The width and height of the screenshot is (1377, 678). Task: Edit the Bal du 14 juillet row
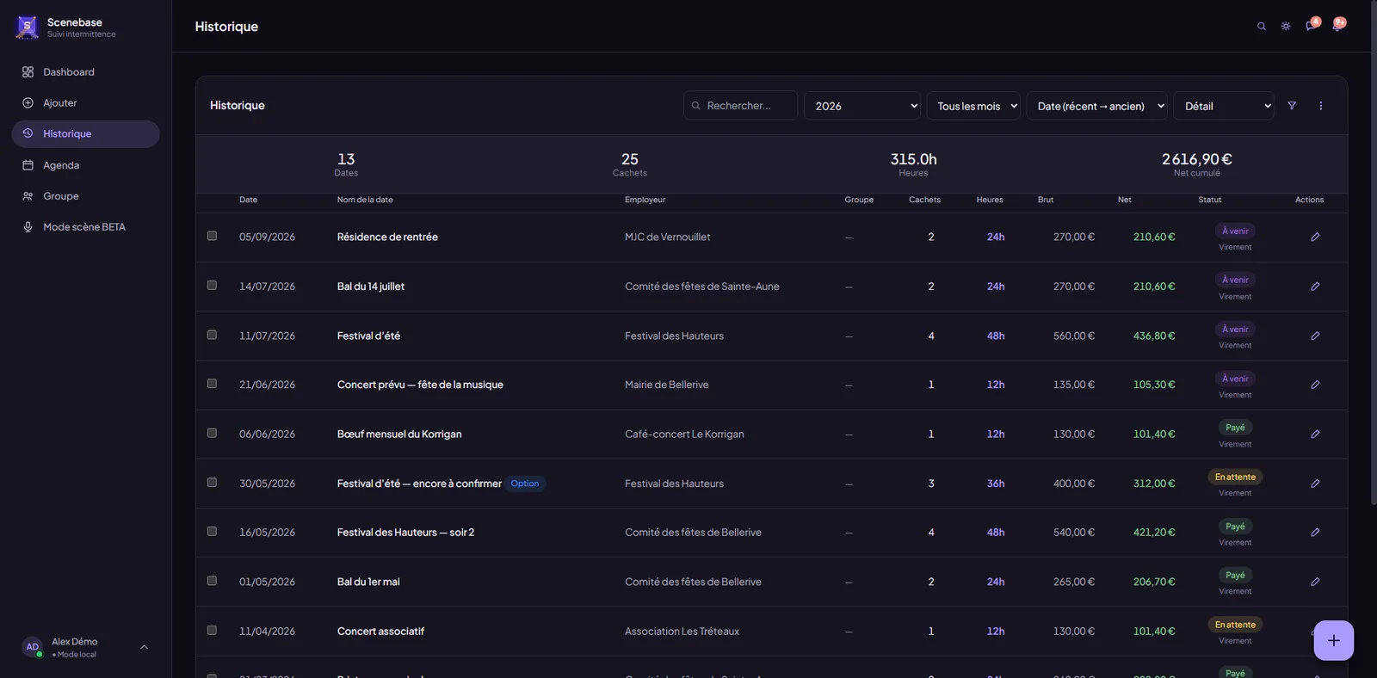coord(1315,287)
